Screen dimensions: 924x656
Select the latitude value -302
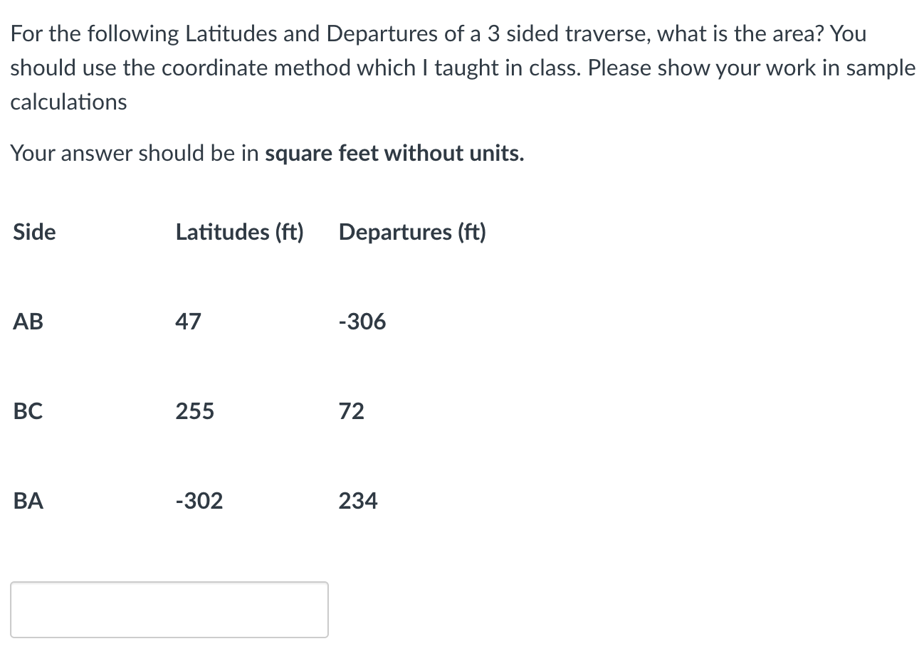pyautogui.click(x=199, y=500)
